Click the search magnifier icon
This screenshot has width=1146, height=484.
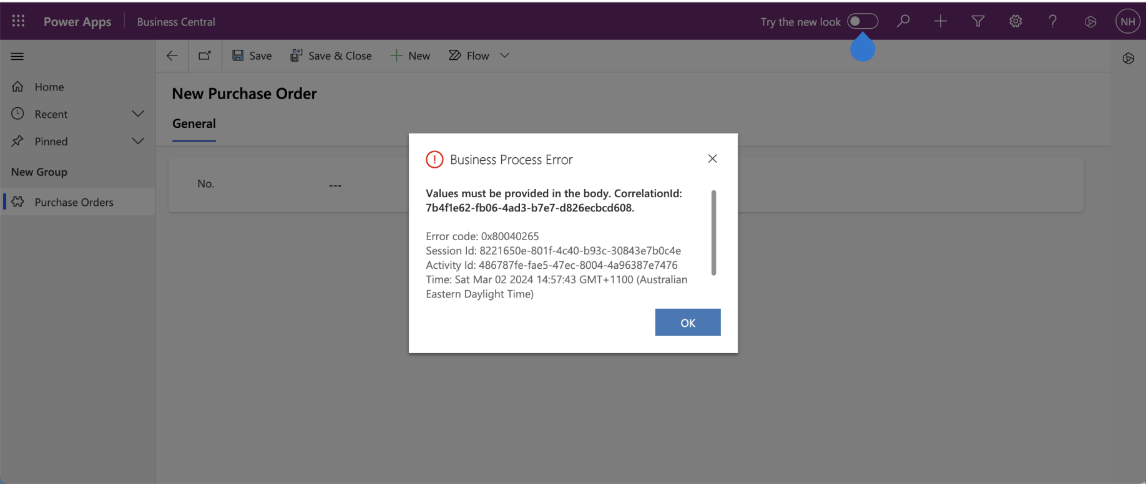tap(903, 21)
